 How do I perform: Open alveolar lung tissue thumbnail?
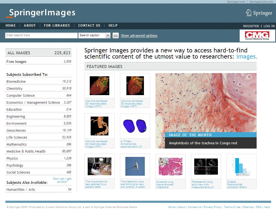click(171, 167)
